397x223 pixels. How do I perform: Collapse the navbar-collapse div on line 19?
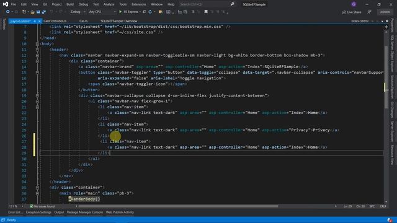pos(37,96)
